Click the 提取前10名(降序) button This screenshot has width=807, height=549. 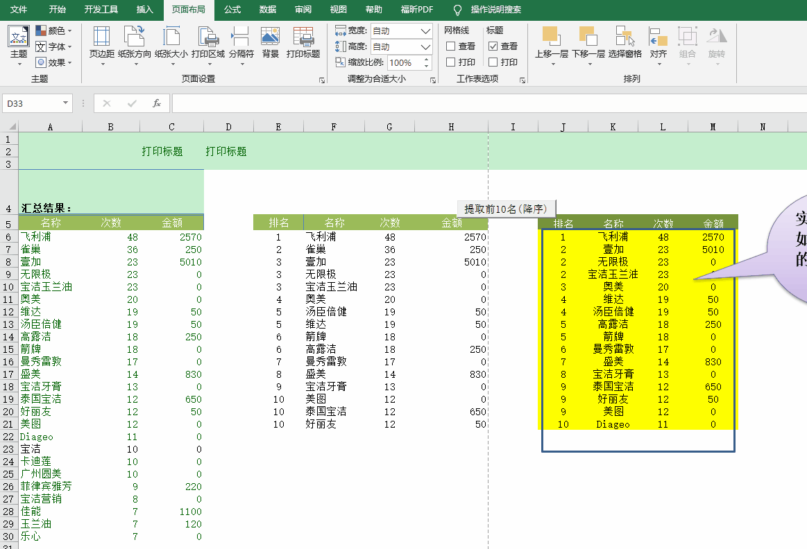[506, 209]
